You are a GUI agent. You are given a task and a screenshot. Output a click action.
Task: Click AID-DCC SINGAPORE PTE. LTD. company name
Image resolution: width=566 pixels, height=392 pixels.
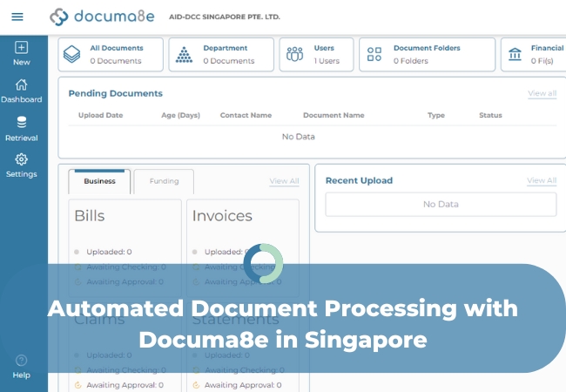click(x=225, y=17)
